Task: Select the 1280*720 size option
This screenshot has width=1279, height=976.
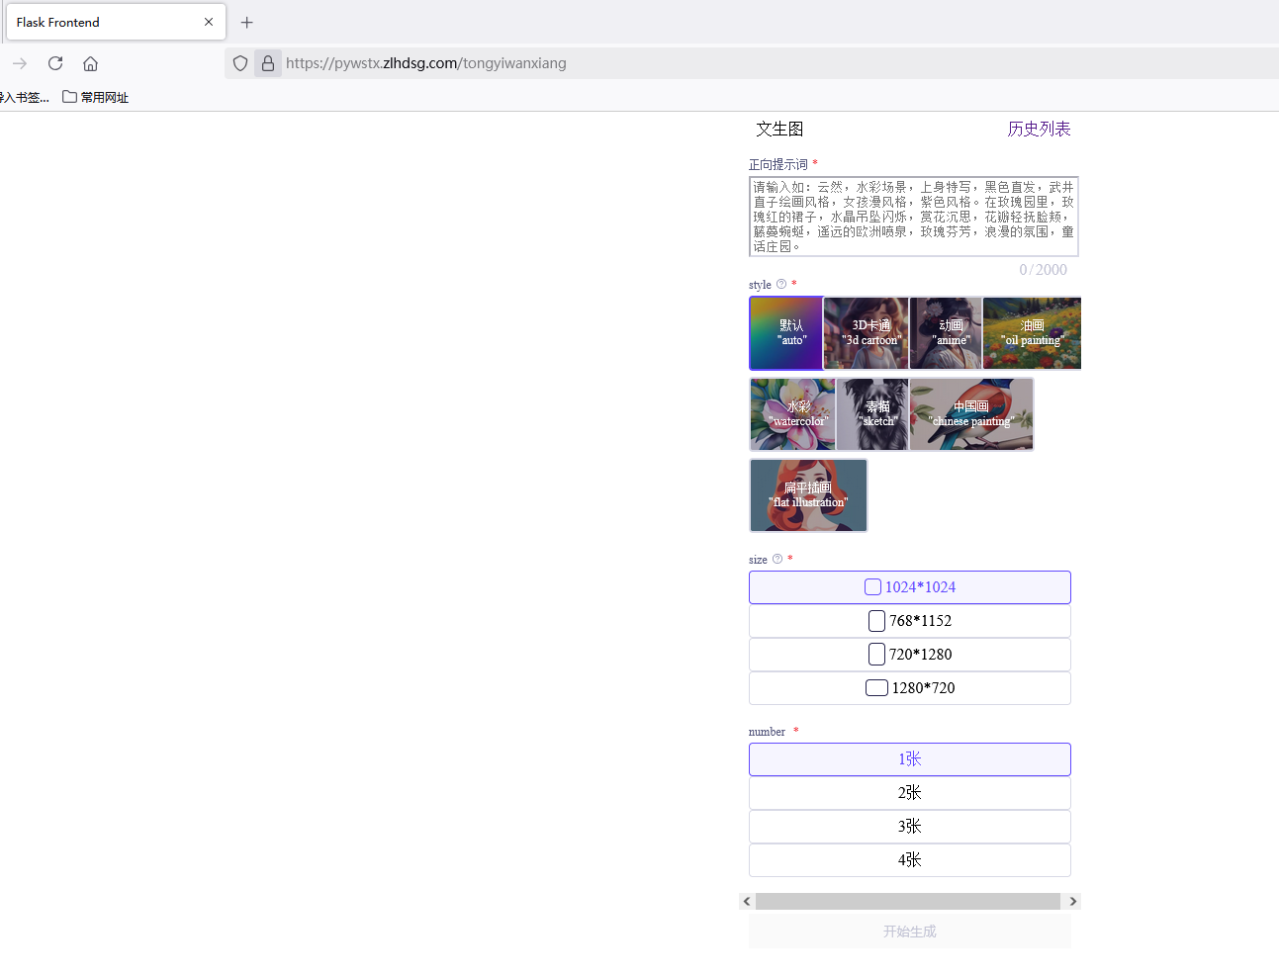Action: [x=910, y=688]
